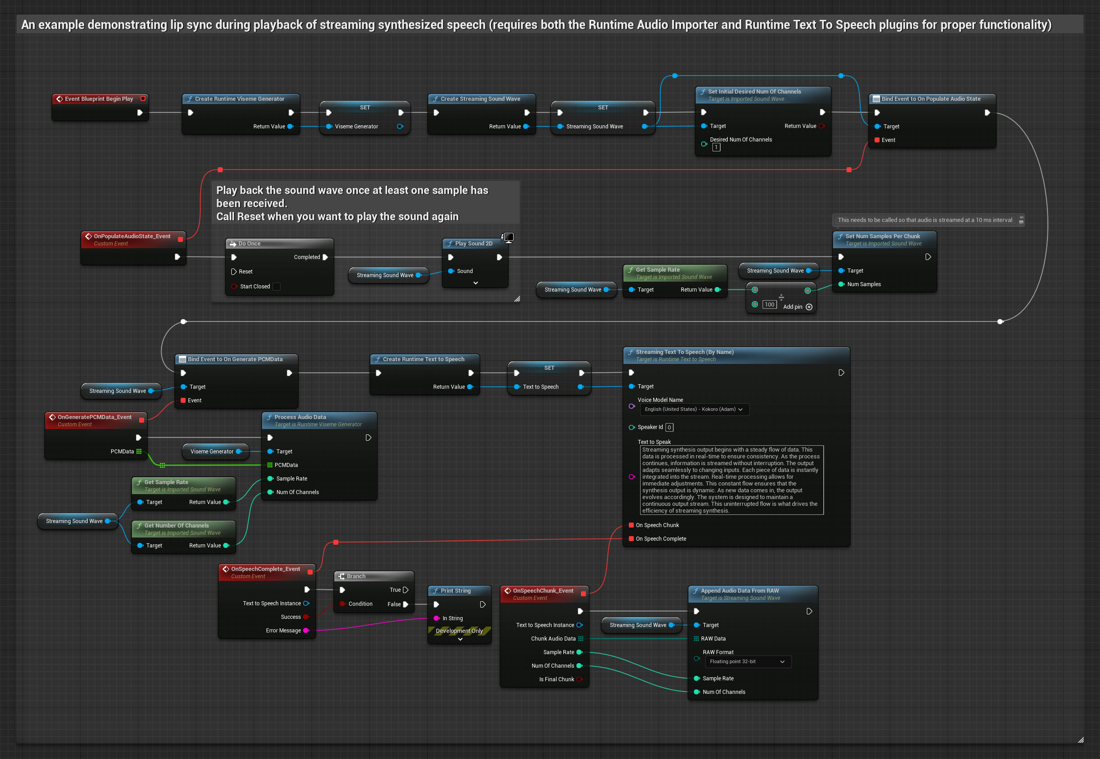
Task: Click the 100 value on the multiply node
Action: pyautogui.click(x=769, y=304)
